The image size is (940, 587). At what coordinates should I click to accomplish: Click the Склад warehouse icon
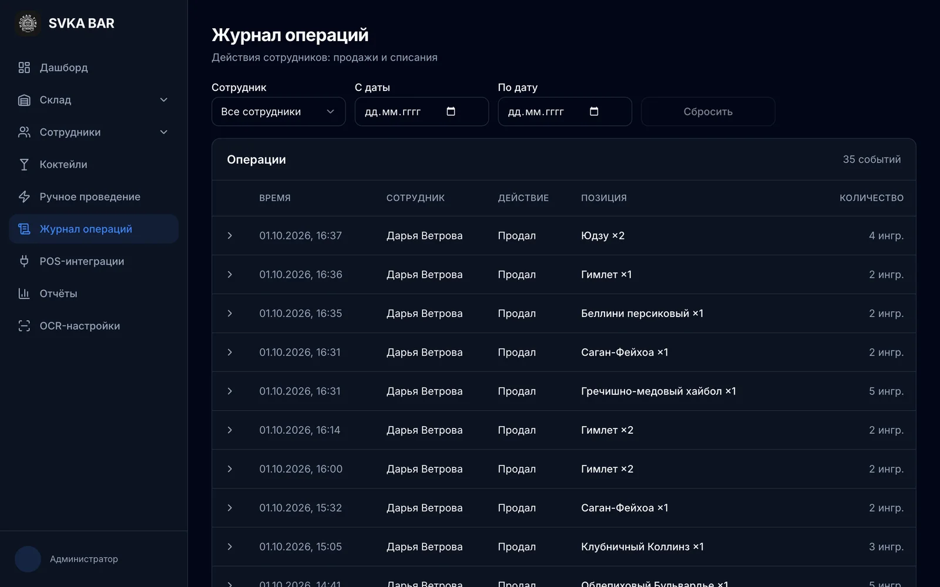24,100
